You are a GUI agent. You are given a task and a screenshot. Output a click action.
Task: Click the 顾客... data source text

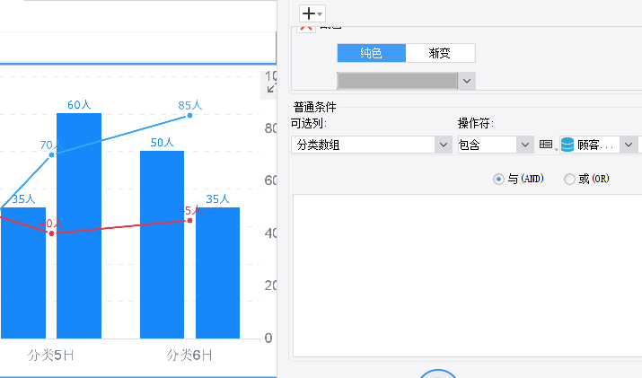pos(595,145)
